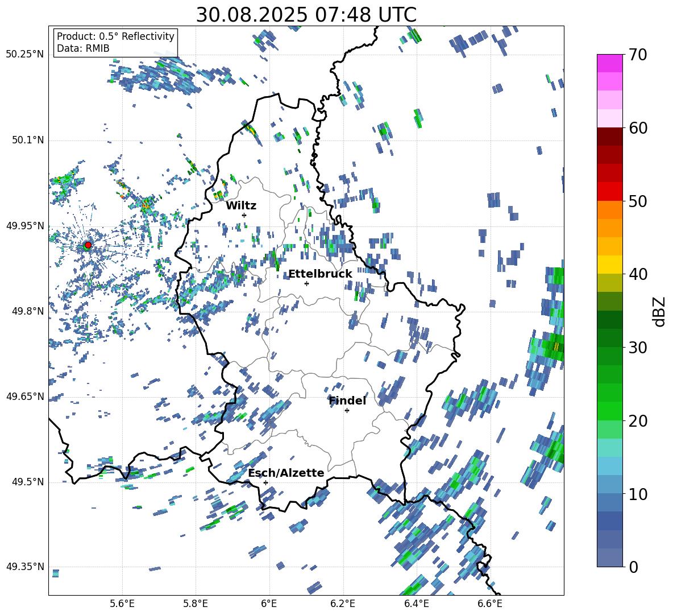Click the 5.8°E longitude label
The image size is (673, 615).
coord(196,604)
